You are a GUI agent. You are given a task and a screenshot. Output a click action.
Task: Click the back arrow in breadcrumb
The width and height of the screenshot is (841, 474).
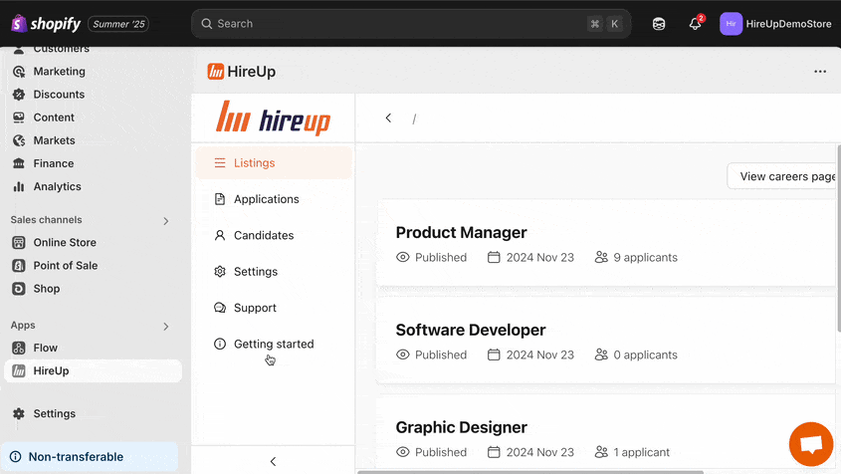[388, 118]
